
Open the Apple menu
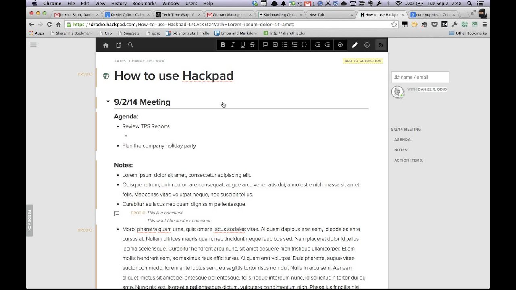click(34, 4)
